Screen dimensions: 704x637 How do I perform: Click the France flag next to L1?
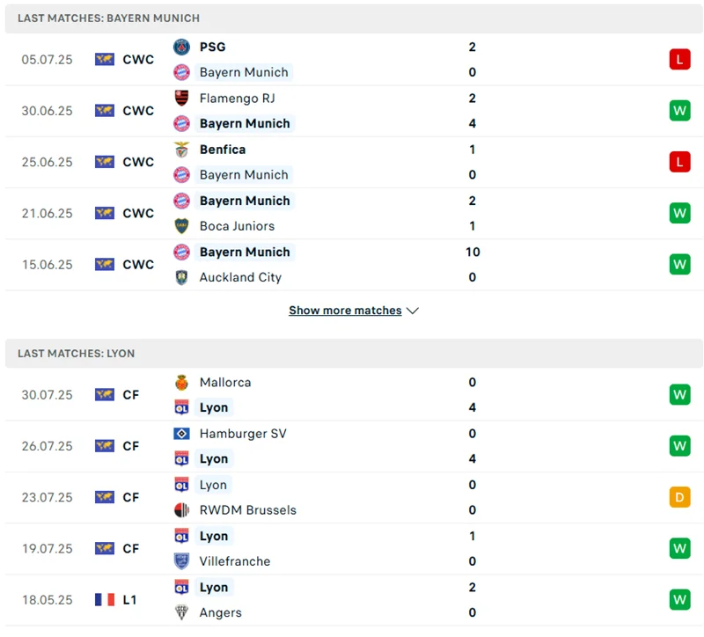pos(105,600)
